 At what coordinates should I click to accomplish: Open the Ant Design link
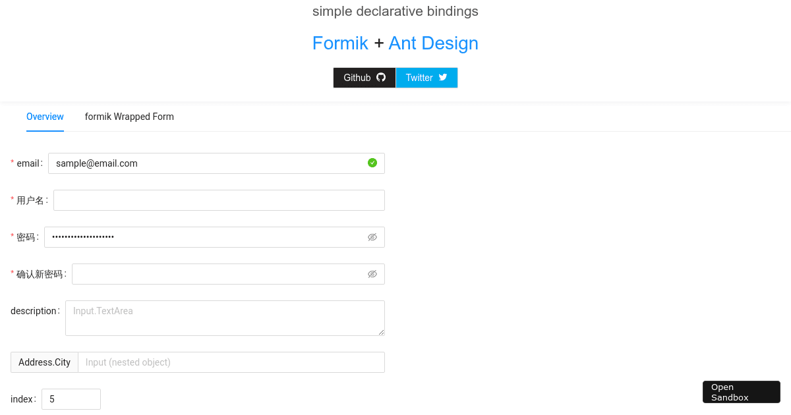click(x=433, y=43)
